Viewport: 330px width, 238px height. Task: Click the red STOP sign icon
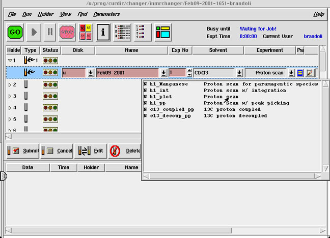click(67, 33)
